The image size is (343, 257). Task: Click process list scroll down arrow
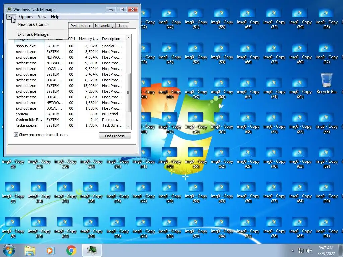128,126
